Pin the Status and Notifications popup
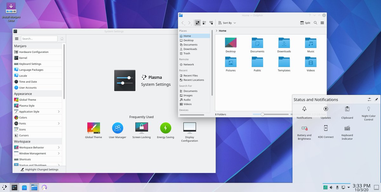Screen dimensions: 381x192 click(376, 99)
